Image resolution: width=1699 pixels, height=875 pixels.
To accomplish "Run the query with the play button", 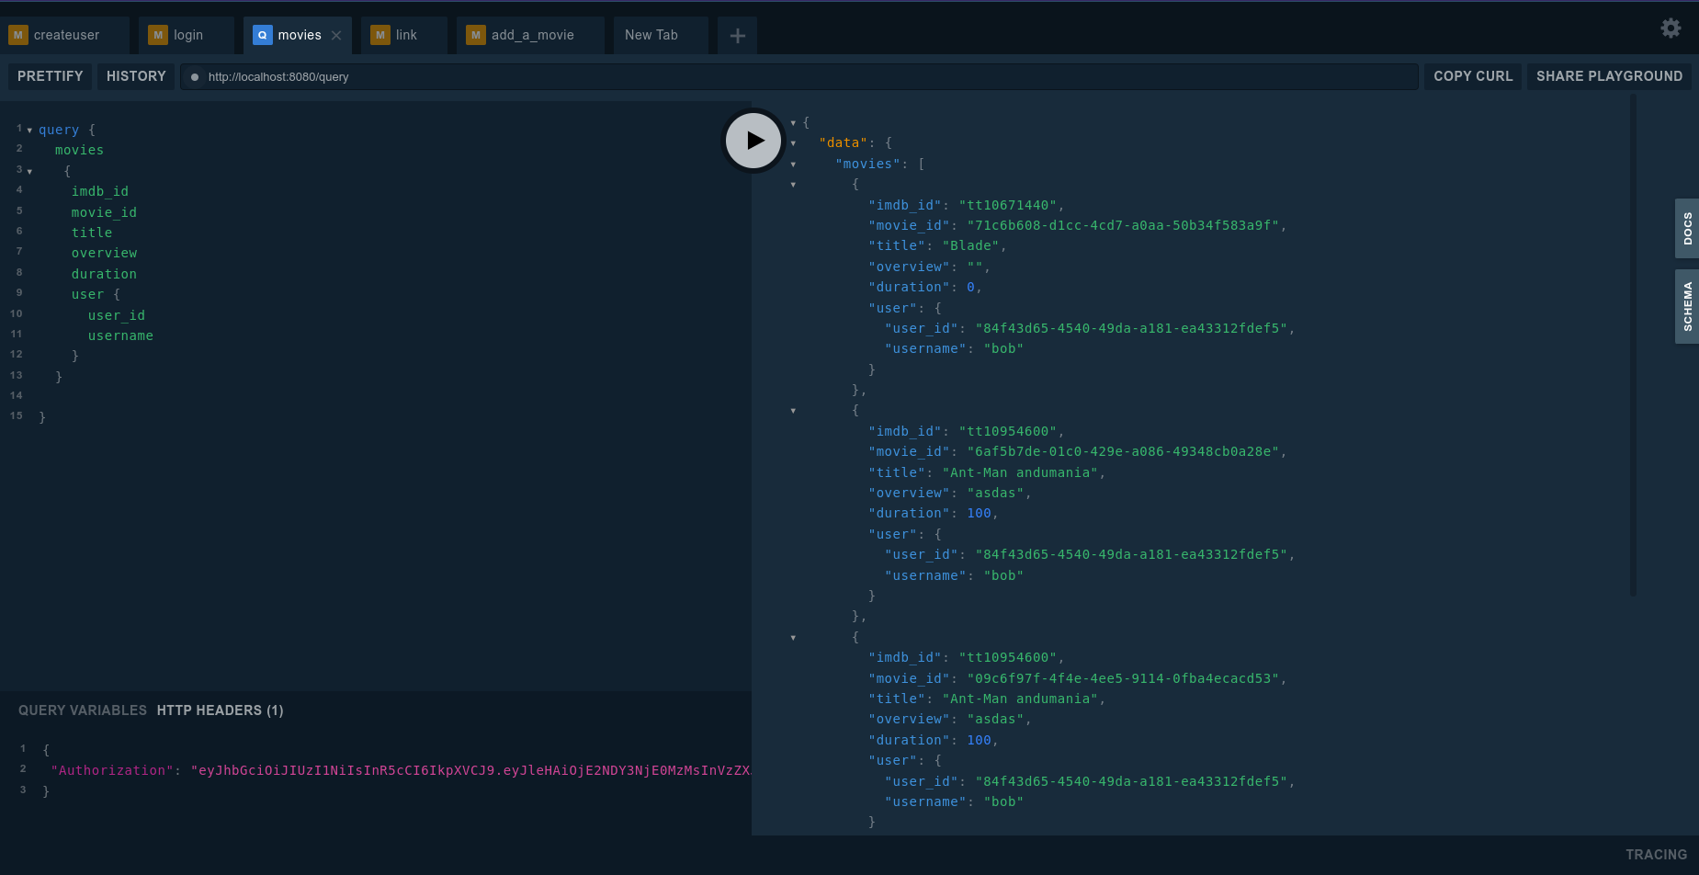I will pos(753,141).
